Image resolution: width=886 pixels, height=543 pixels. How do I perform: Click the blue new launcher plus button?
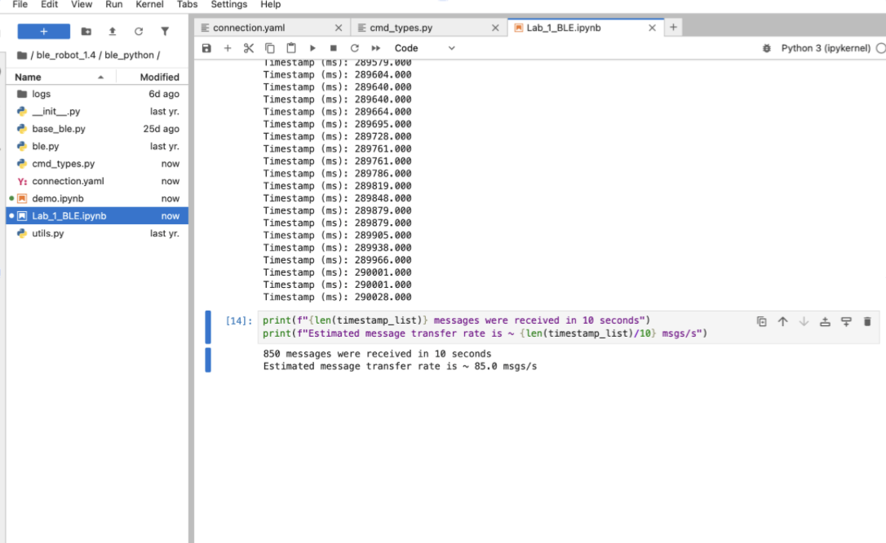(x=43, y=32)
